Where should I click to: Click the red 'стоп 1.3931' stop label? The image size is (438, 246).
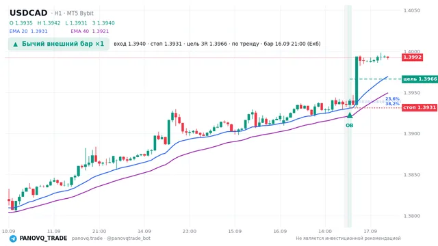tap(420, 107)
